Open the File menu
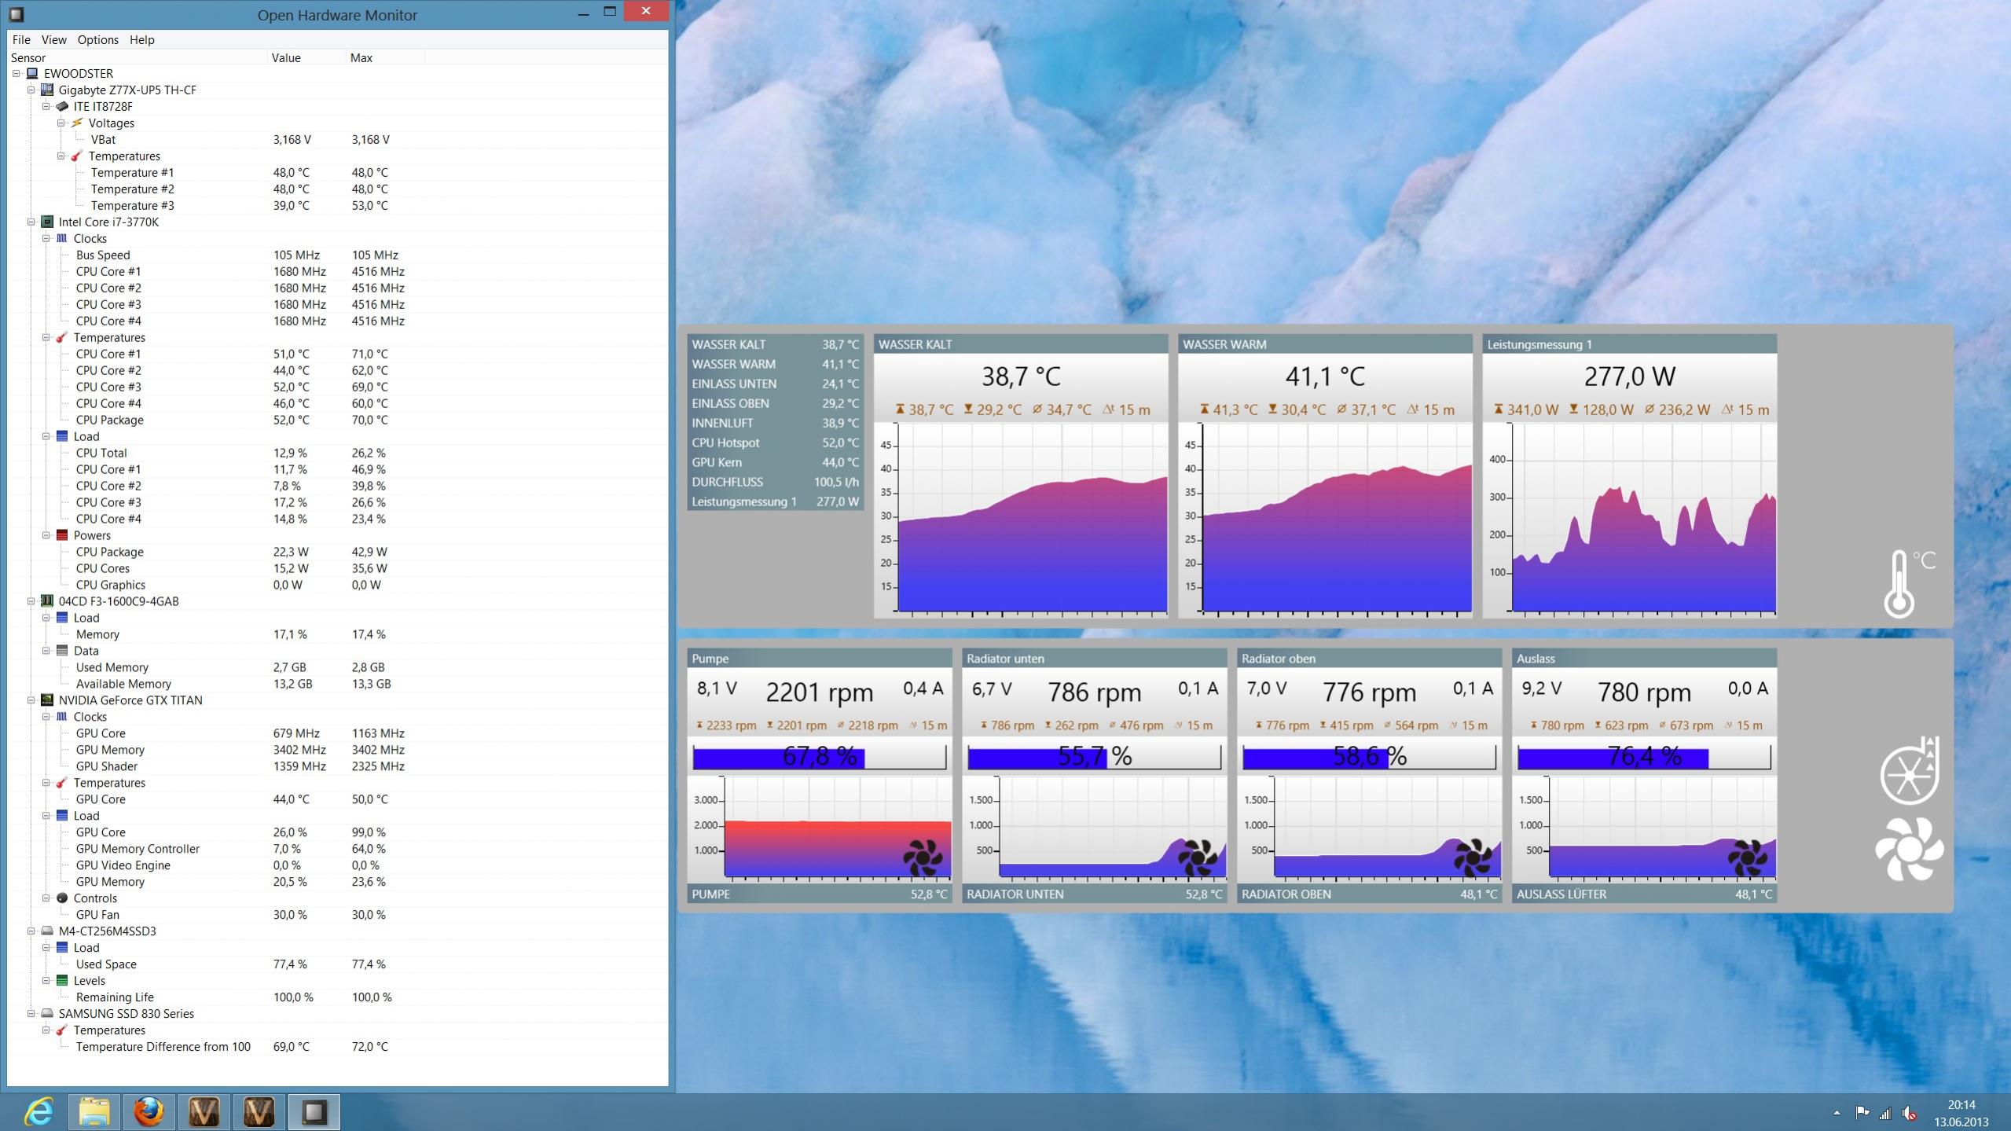The width and height of the screenshot is (2011, 1131). pyautogui.click(x=21, y=40)
